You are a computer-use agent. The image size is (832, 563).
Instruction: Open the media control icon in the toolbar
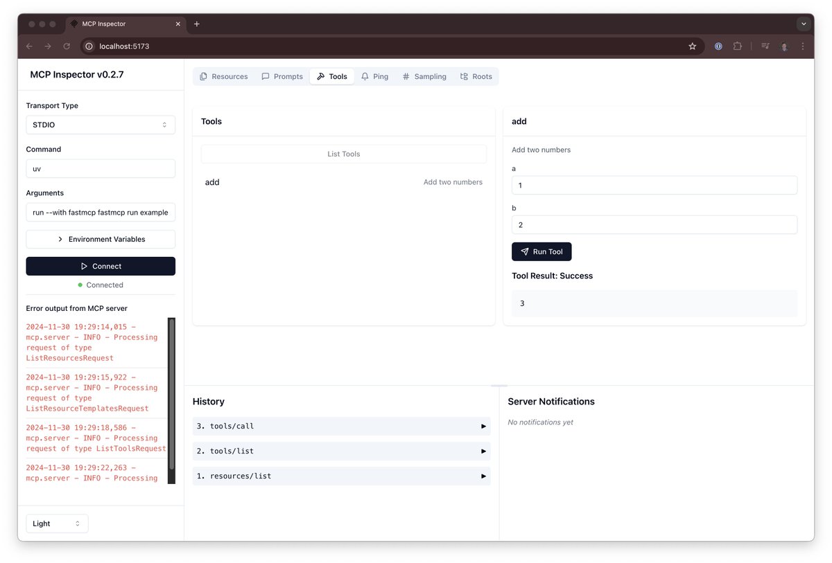pyautogui.click(x=765, y=46)
